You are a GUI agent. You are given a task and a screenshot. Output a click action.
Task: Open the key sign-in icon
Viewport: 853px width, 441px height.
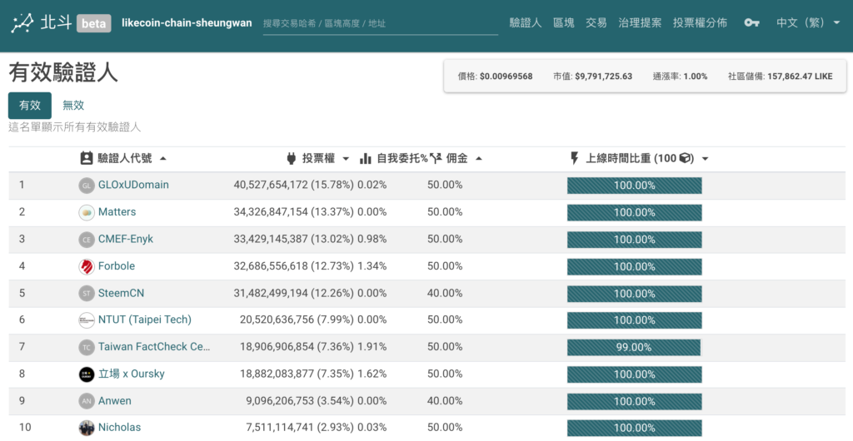(751, 22)
